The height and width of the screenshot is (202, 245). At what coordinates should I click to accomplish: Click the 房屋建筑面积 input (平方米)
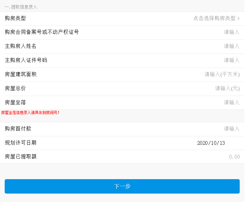tap(222, 74)
